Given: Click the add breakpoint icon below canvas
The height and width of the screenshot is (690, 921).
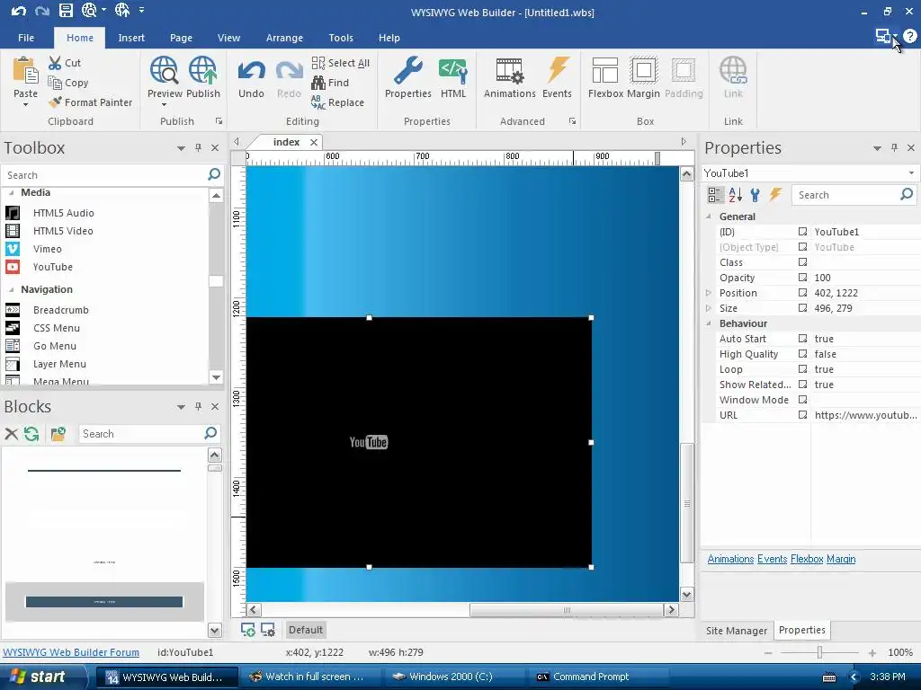Looking at the screenshot, I should click(248, 630).
